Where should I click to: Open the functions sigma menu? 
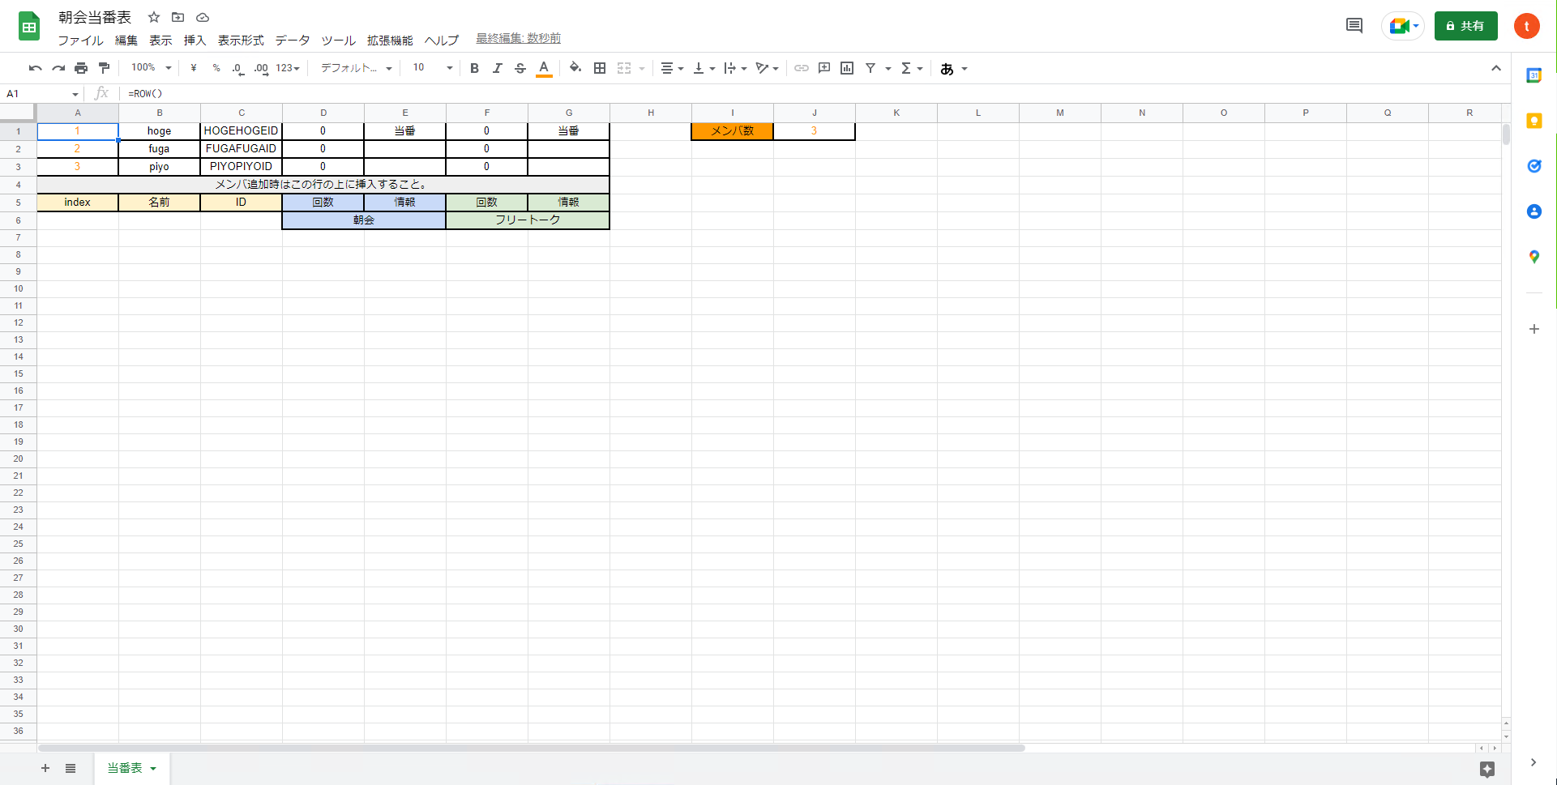pyautogui.click(x=912, y=69)
